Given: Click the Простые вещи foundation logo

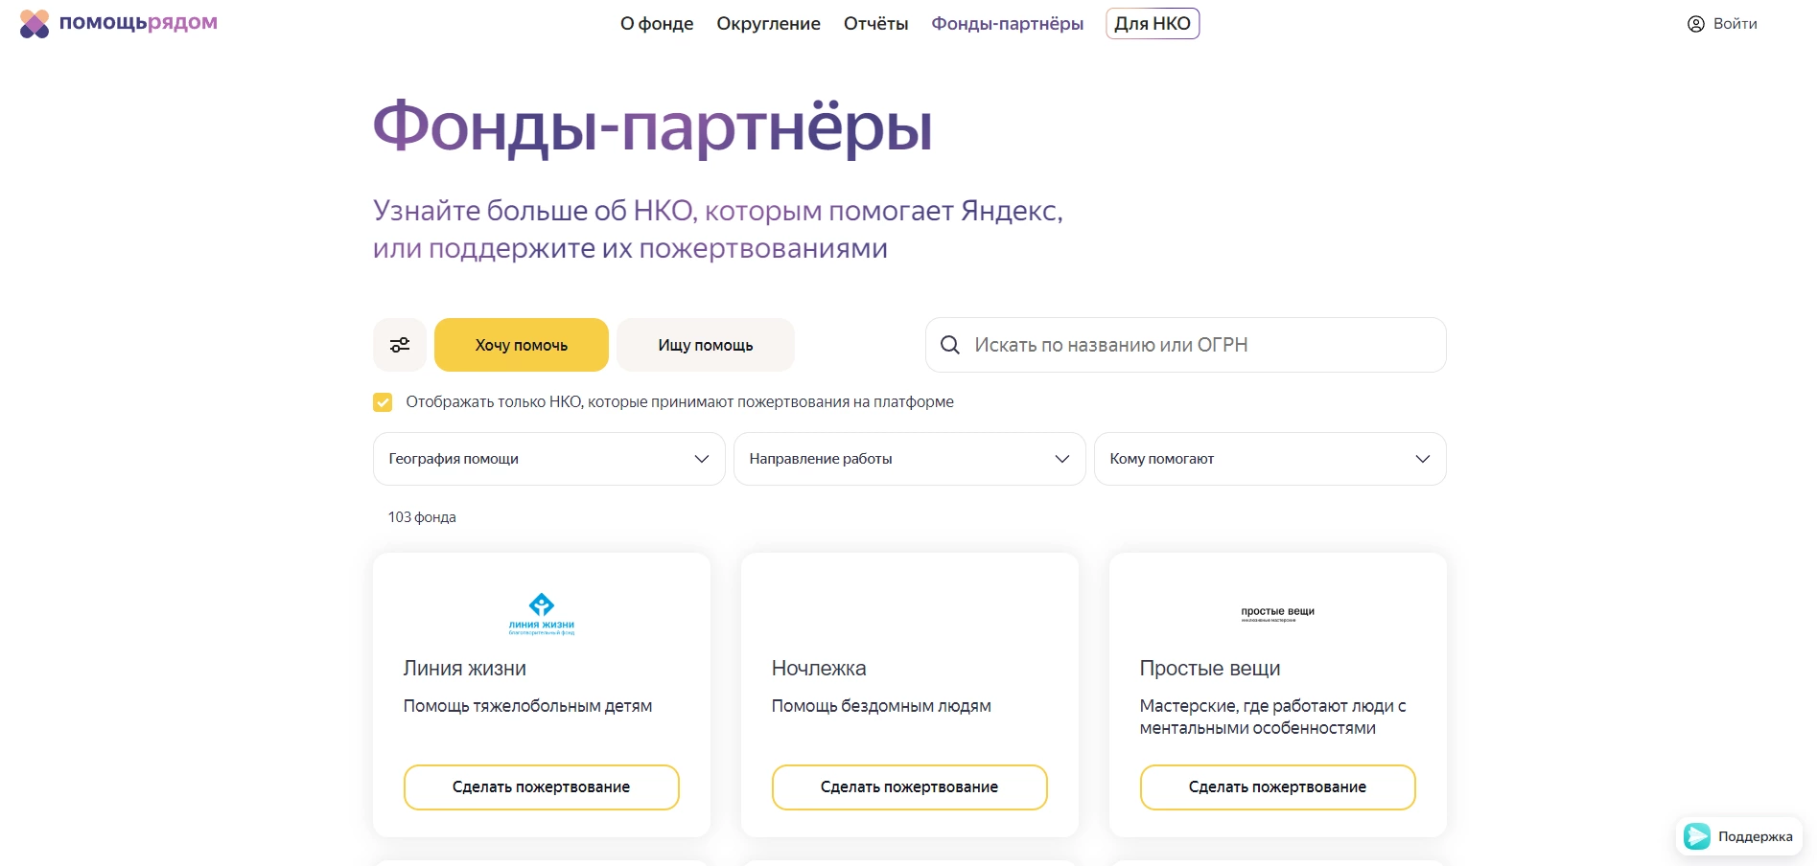Looking at the screenshot, I should (1277, 614).
